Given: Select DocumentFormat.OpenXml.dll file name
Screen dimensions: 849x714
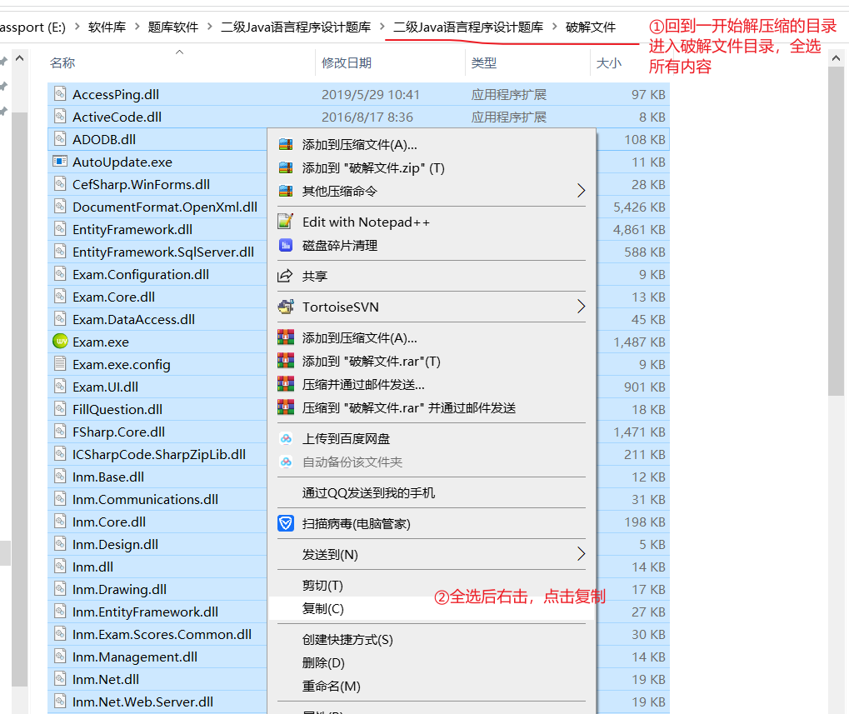Looking at the screenshot, I should 165,207.
